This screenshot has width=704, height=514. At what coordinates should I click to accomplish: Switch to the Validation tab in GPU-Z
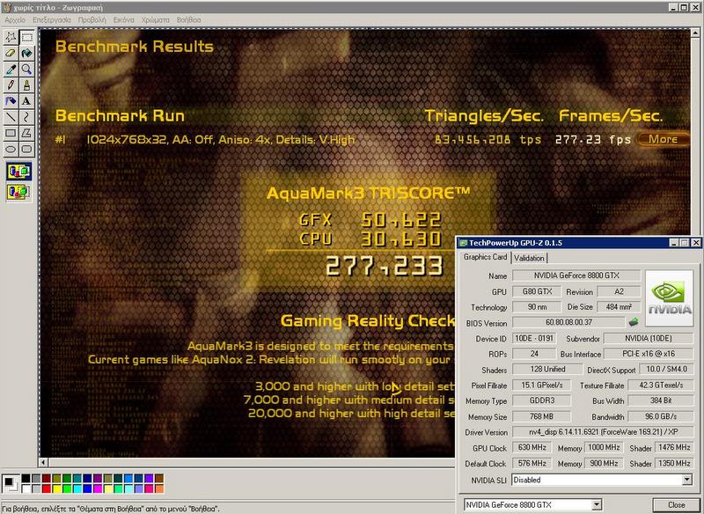pos(529,258)
